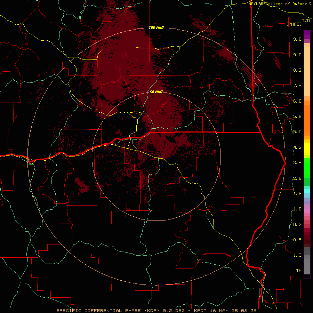Pick the pink segment beside 1.0
The width and height of the screenshot is (313, 313).
pos(307,211)
